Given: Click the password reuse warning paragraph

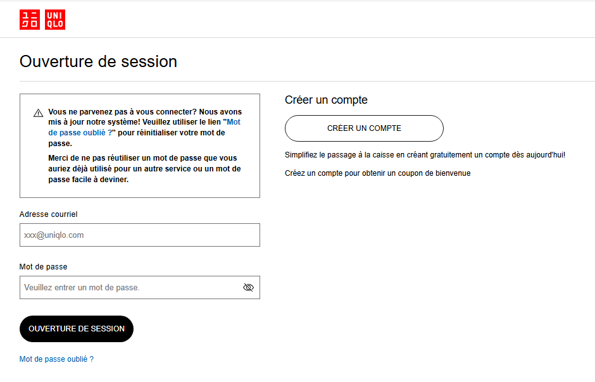Looking at the screenshot, I should (144, 169).
